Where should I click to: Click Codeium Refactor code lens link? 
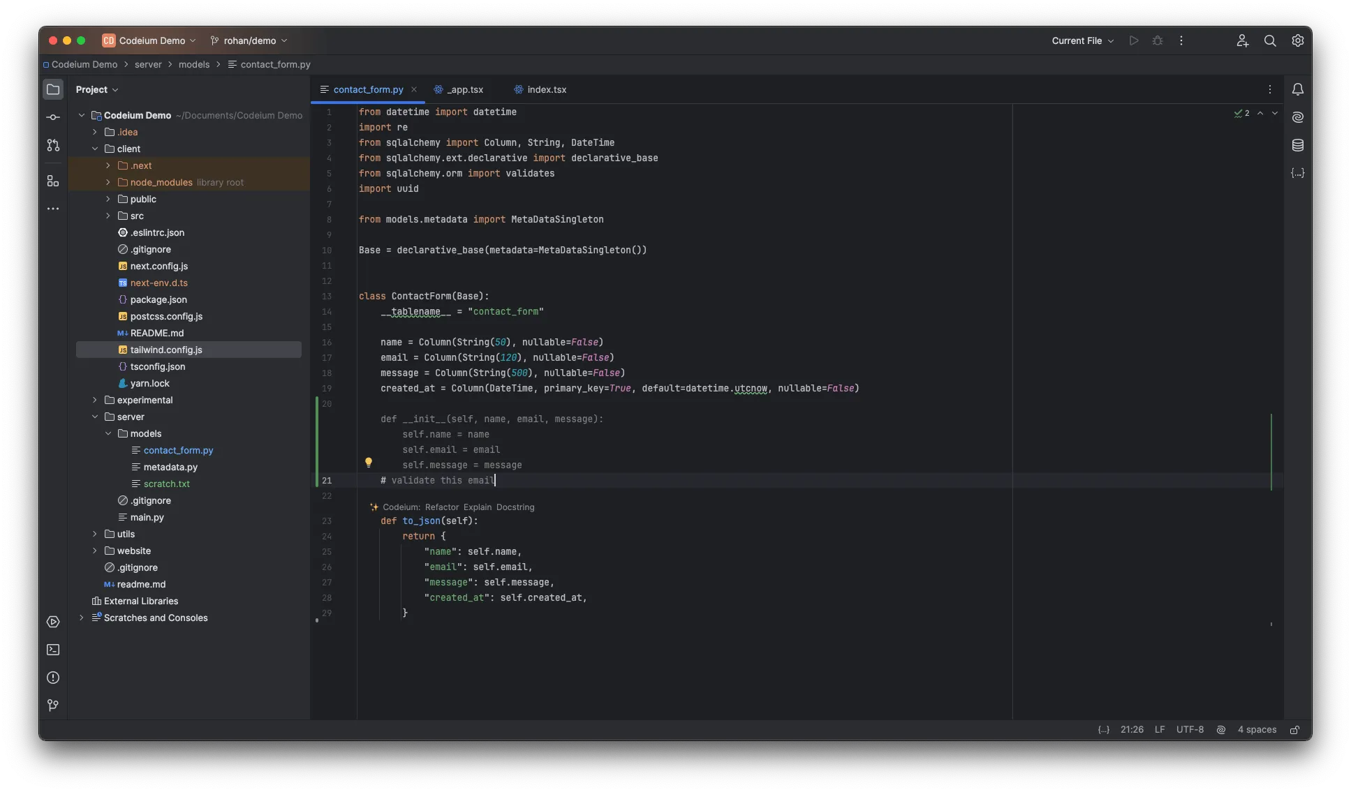coord(442,507)
